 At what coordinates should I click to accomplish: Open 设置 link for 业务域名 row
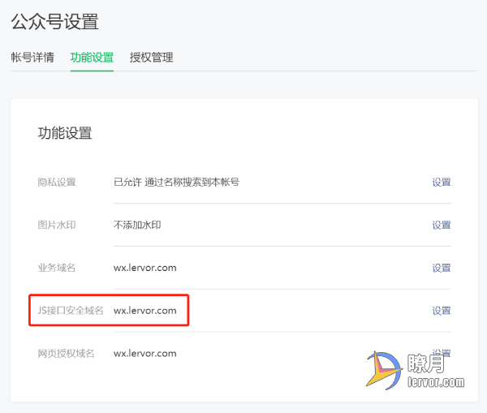click(442, 268)
